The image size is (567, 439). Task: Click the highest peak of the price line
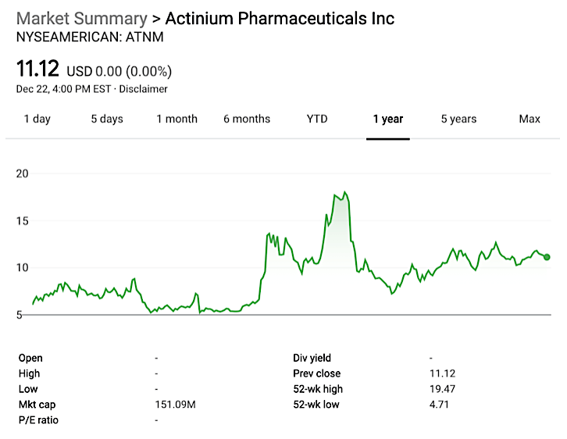344,192
